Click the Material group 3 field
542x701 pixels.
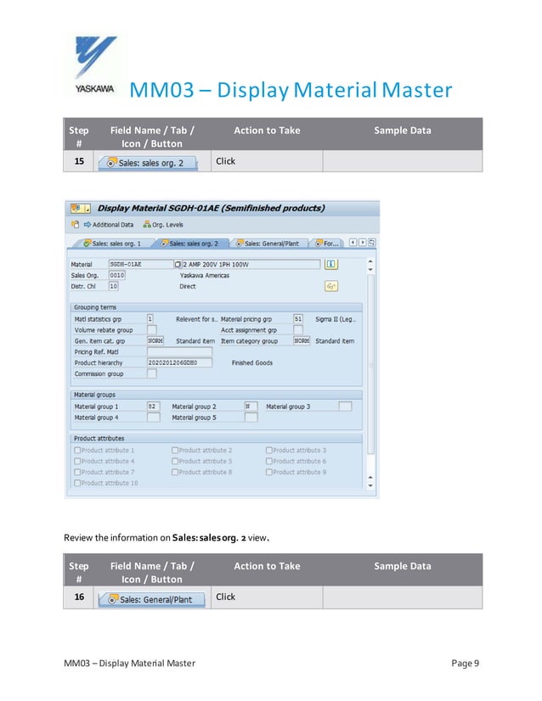tap(345, 407)
